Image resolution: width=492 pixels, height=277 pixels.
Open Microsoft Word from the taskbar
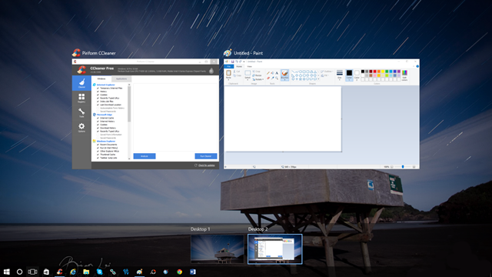[193, 272]
